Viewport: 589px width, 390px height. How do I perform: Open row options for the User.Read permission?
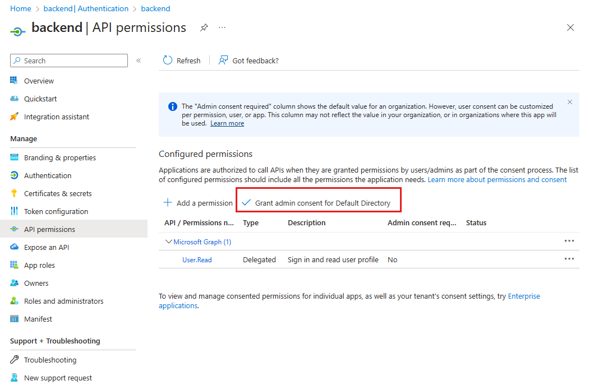pos(569,259)
